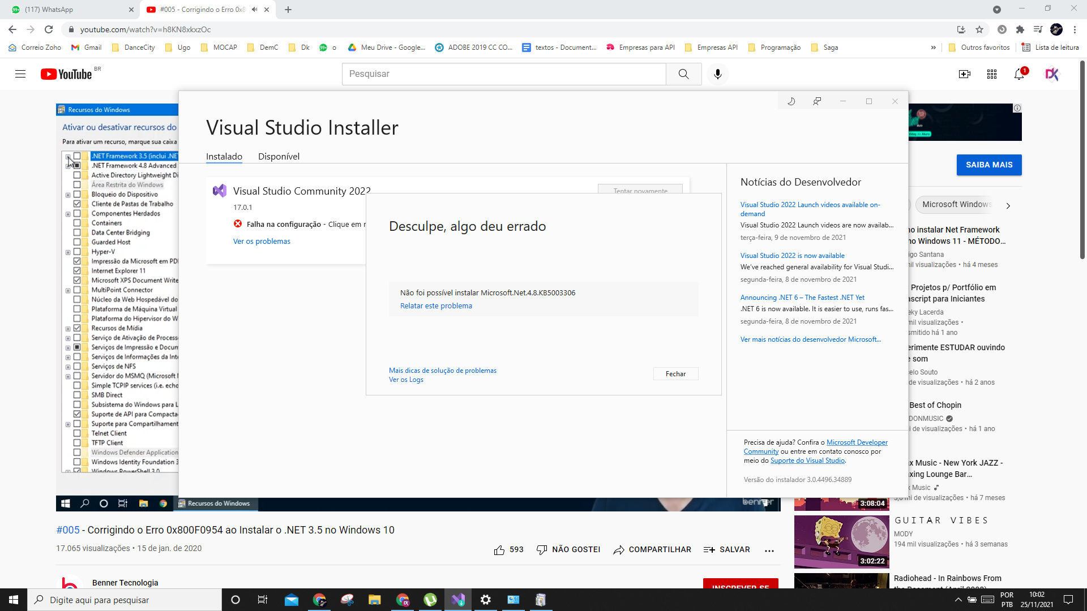Open the YouTube apps grid
1087x611 pixels.
(x=992, y=74)
